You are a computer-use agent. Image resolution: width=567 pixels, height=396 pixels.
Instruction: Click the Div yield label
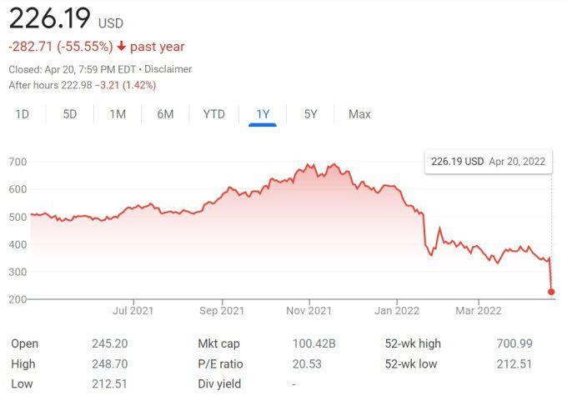click(218, 384)
